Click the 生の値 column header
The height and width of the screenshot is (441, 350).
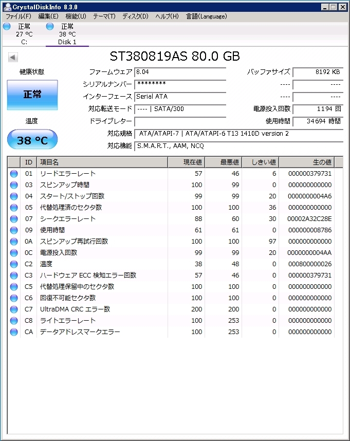point(307,162)
